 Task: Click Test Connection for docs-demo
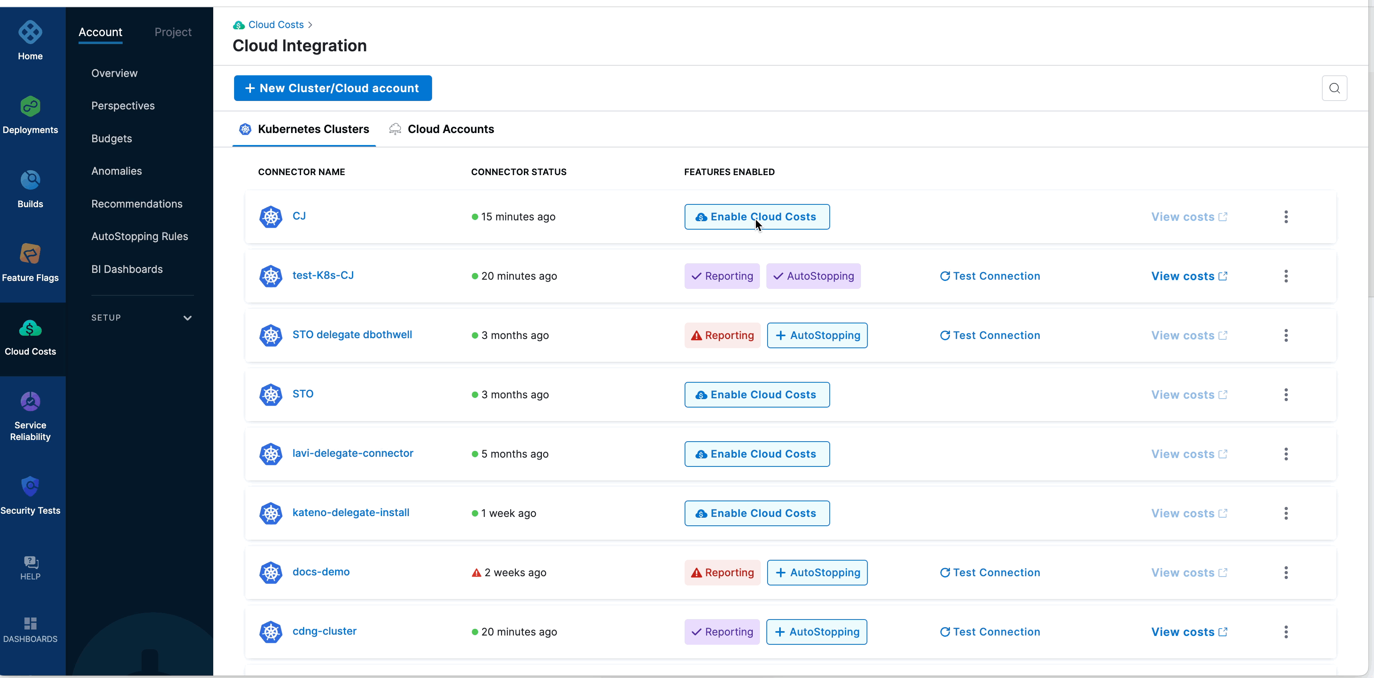click(x=990, y=572)
